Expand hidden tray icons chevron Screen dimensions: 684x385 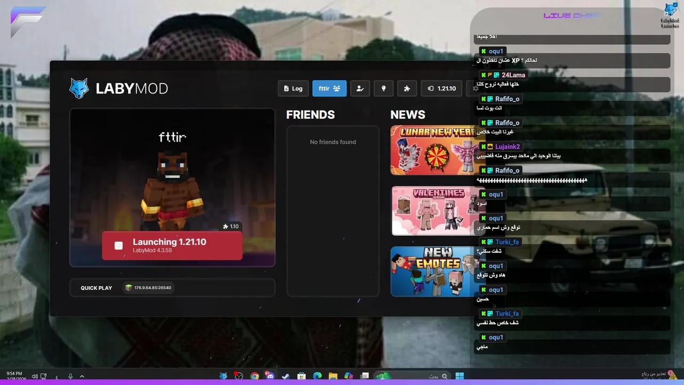pyautogui.click(x=82, y=376)
